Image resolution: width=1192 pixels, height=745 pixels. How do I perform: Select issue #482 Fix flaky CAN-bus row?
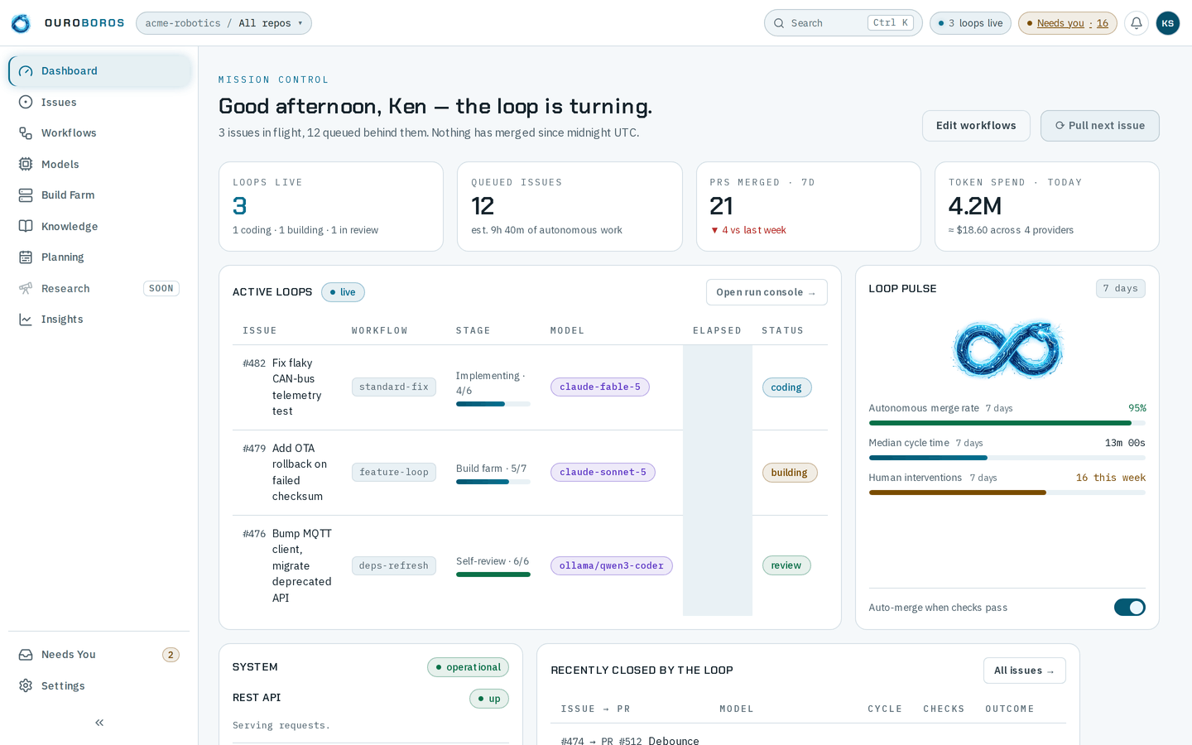click(x=530, y=387)
